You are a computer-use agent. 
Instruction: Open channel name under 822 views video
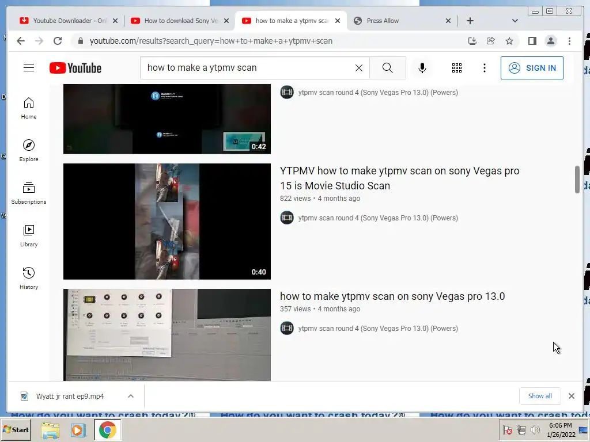coord(378,218)
